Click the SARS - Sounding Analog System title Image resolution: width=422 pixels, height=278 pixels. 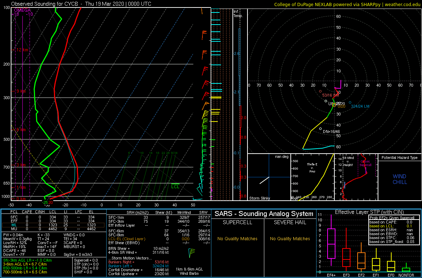pos(264,214)
